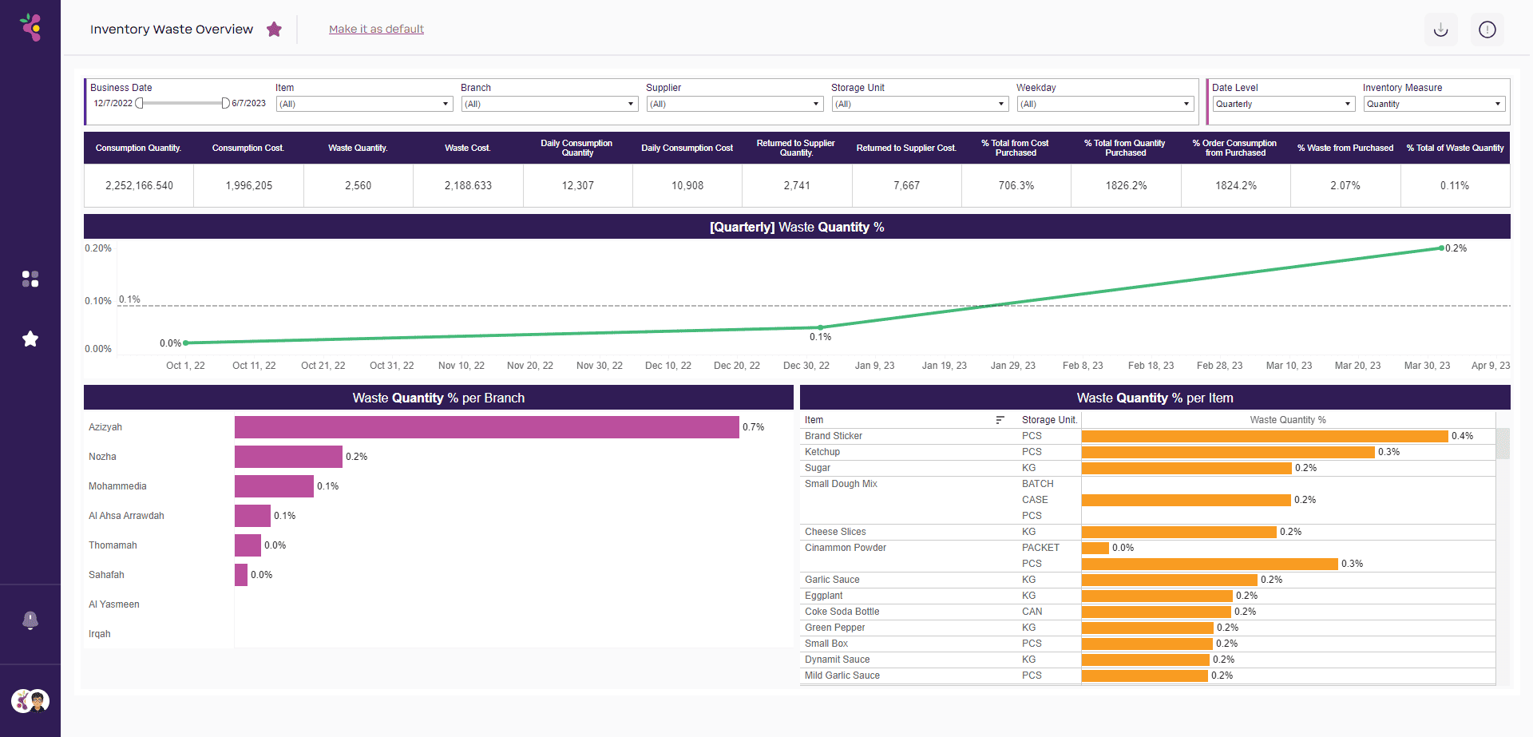The height and width of the screenshot is (737, 1533).
Task: Click the sort icon next to Item column
Action: [x=1000, y=420]
